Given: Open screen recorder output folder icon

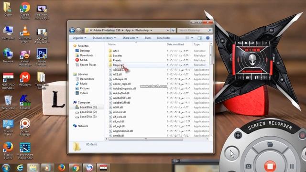Looking at the screenshot, I should tap(270, 144).
